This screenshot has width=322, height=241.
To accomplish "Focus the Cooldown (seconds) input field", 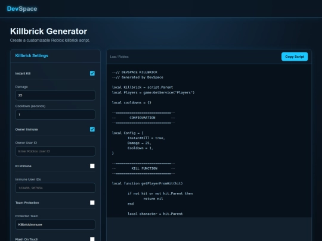I will coord(55,115).
